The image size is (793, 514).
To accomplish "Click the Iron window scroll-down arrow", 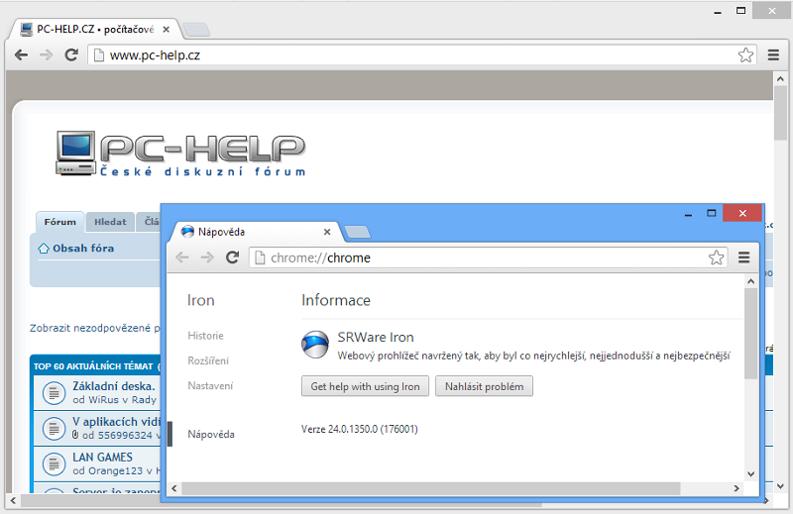I will point(750,474).
